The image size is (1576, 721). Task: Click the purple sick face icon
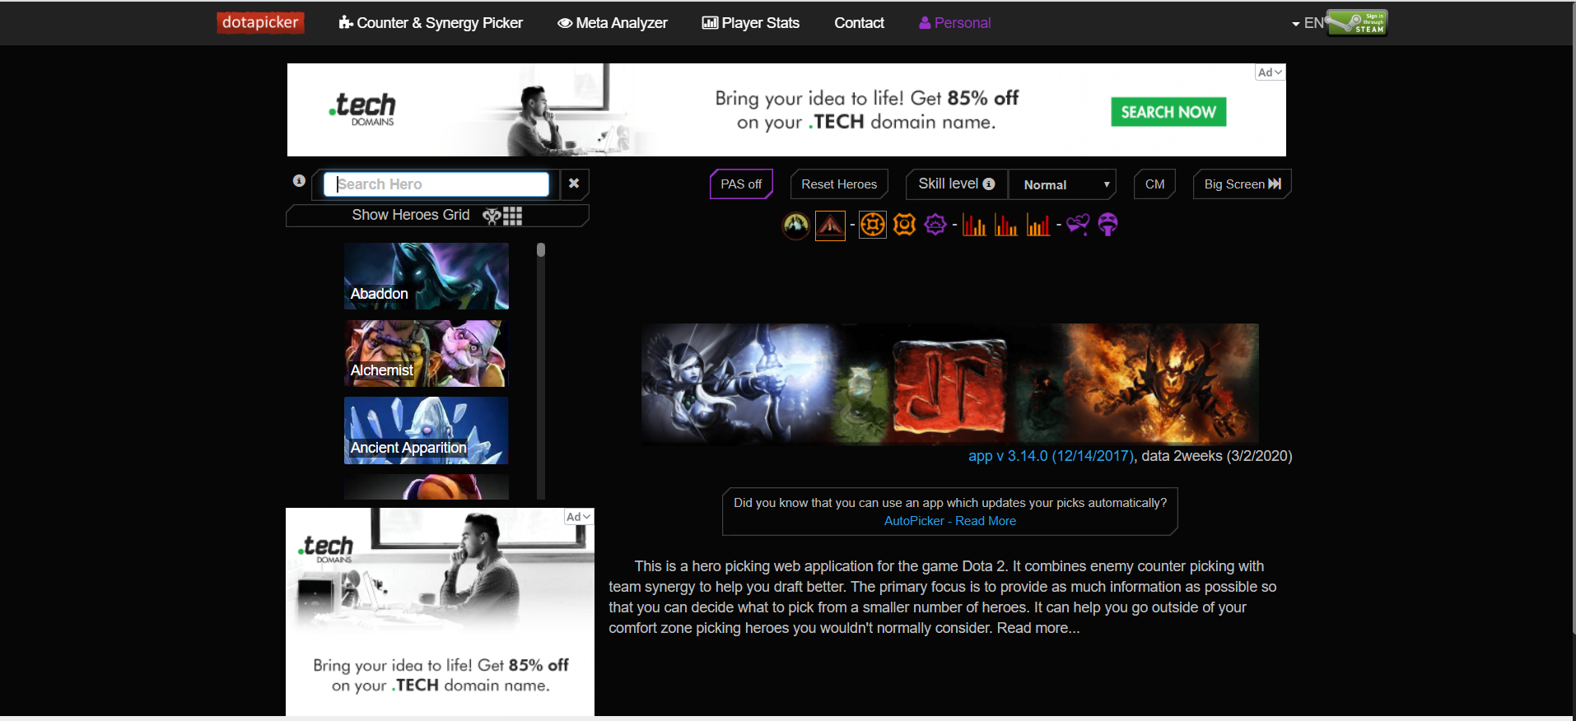click(x=1108, y=224)
